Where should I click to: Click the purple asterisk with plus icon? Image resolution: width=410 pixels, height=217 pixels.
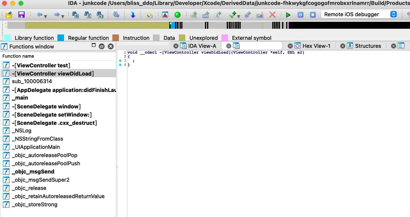click(x=248, y=15)
